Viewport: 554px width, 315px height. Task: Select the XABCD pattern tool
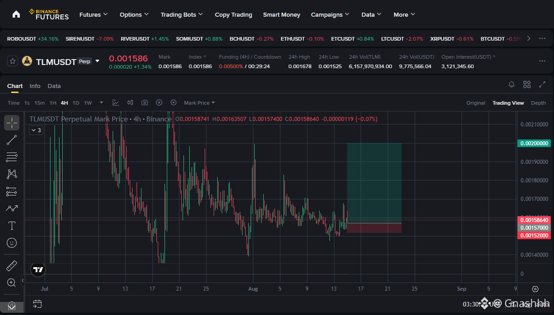coord(12,174)
